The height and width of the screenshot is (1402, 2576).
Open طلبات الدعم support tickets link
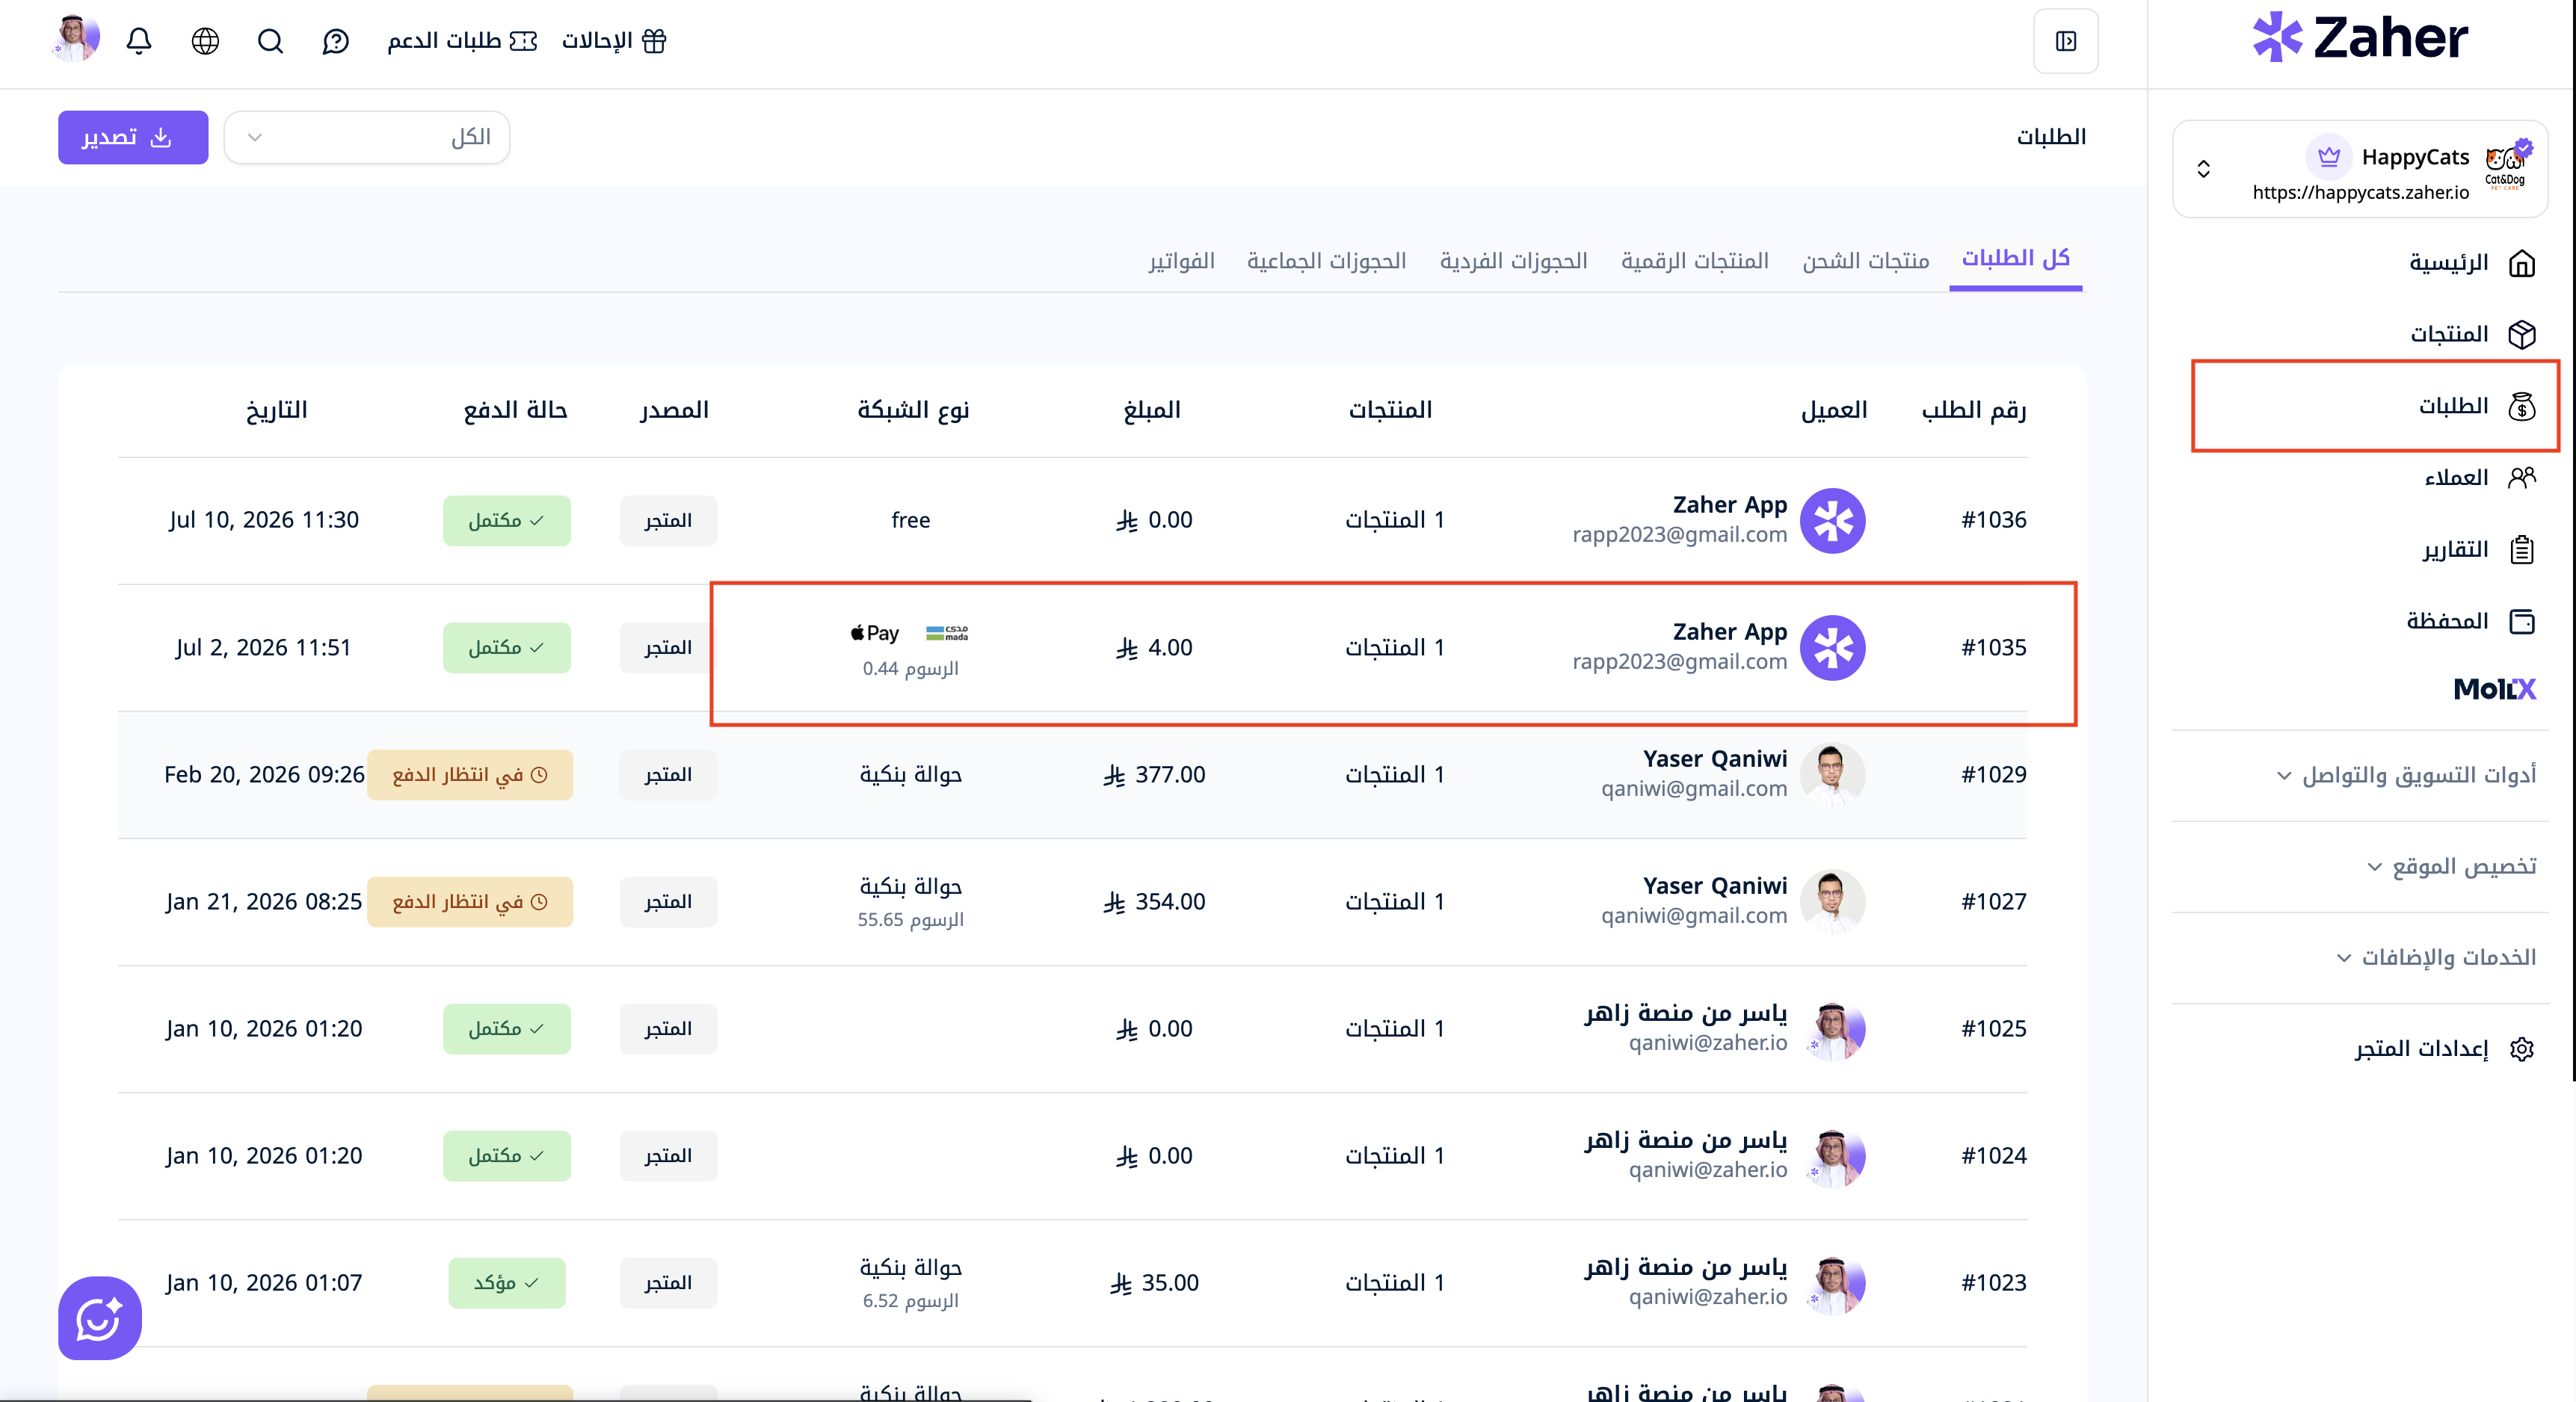[444, 41]
